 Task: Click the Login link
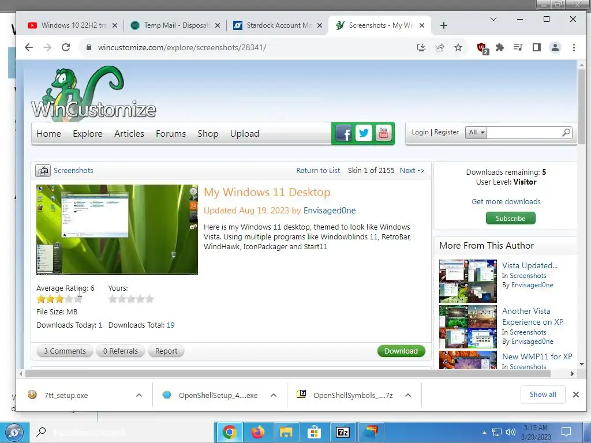[x=420, y=132]
